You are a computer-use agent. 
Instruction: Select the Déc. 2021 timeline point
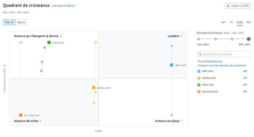249,39
